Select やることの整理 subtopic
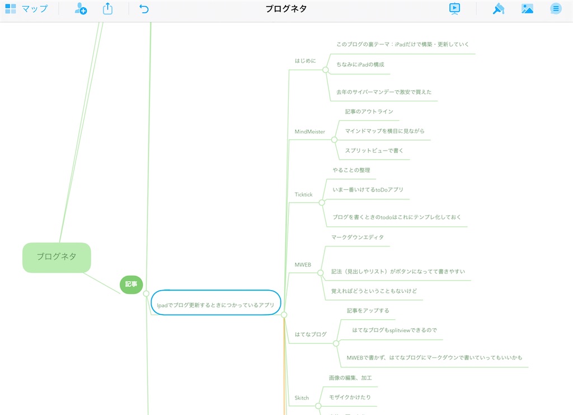 (x=351, y=170)
